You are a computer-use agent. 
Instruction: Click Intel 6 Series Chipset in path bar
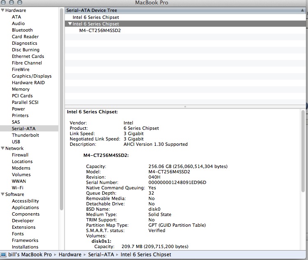(146, 255)
